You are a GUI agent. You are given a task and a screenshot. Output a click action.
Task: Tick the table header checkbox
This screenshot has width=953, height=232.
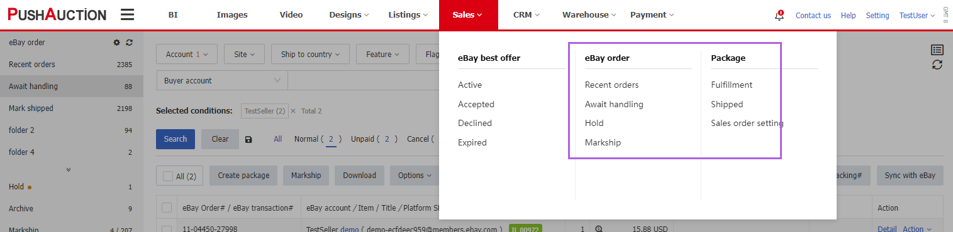(x=167, y=208)
